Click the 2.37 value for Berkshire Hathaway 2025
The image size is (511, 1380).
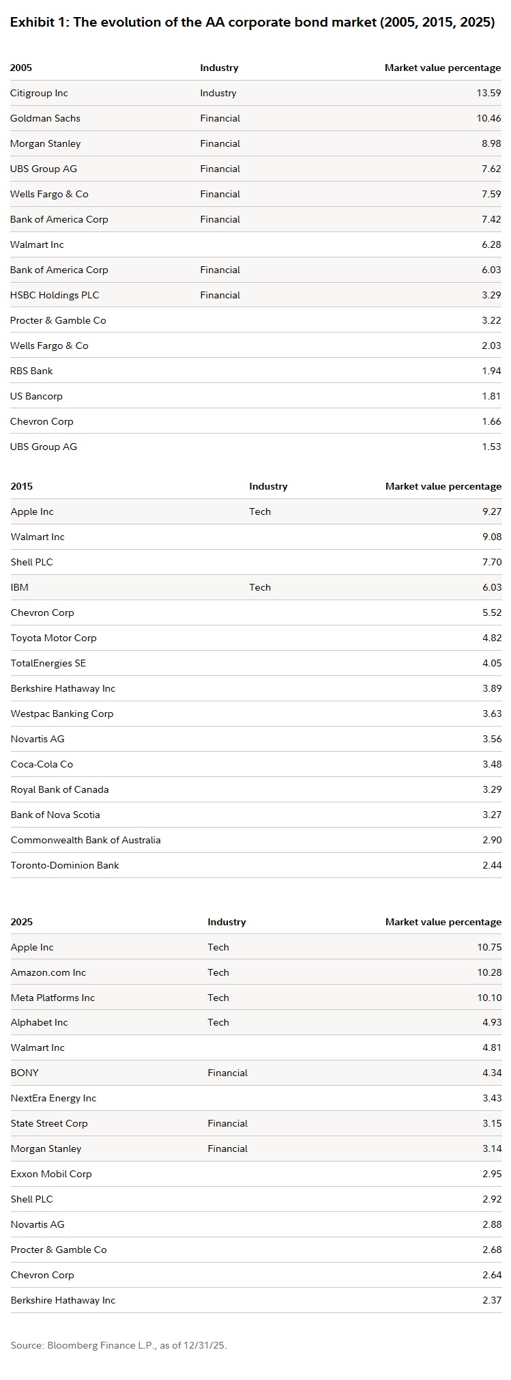(491, 1300)
